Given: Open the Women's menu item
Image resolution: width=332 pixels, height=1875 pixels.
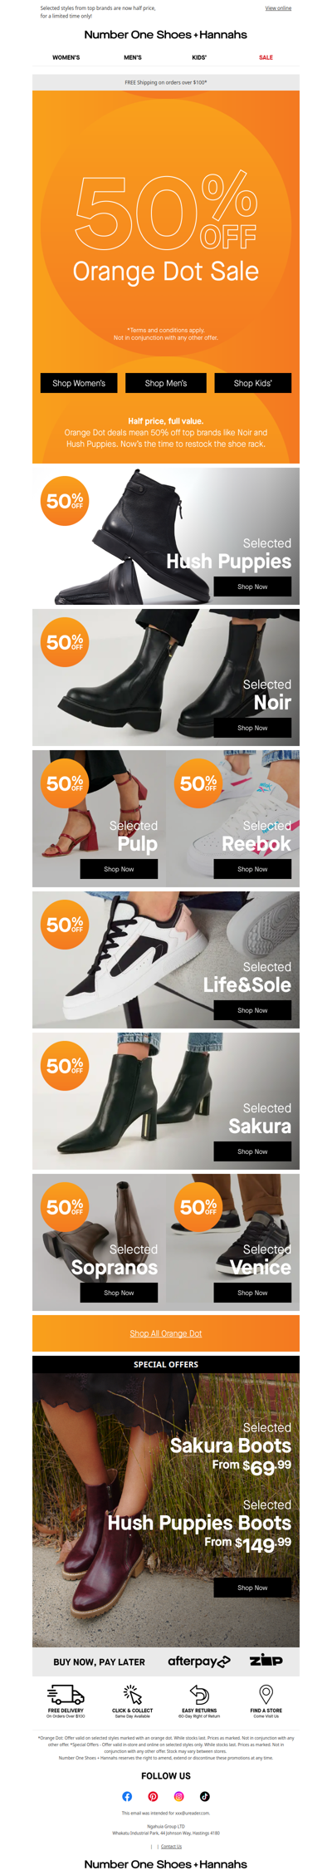Looking at the screenshot, I should coord(66,57).
